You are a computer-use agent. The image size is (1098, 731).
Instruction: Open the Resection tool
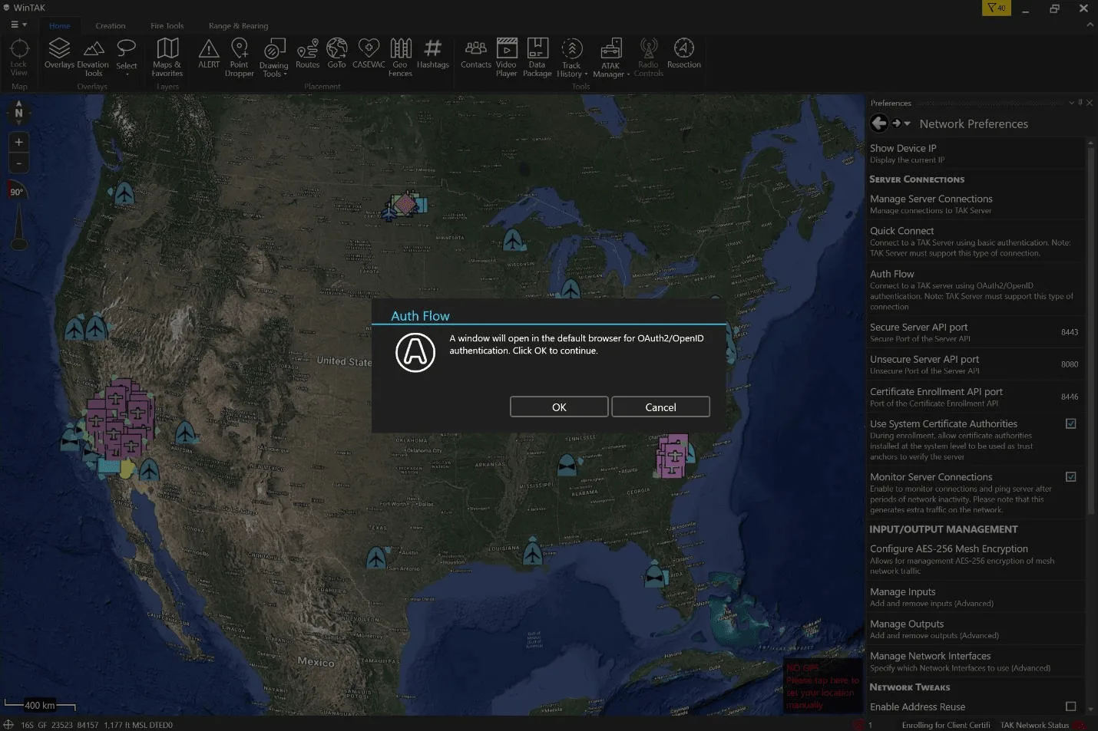684,54
